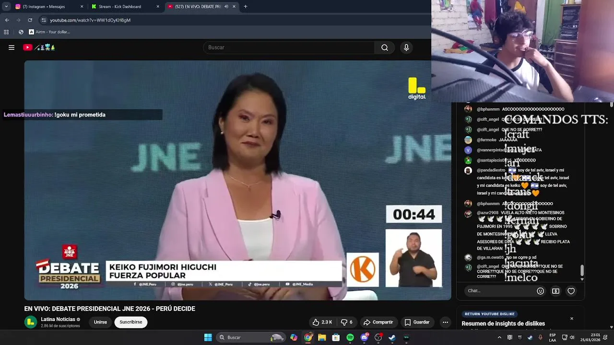This screenshot has height=345, width=614.
Task: Click chat message by @ga.m.owa05
Action: (500, 257)
